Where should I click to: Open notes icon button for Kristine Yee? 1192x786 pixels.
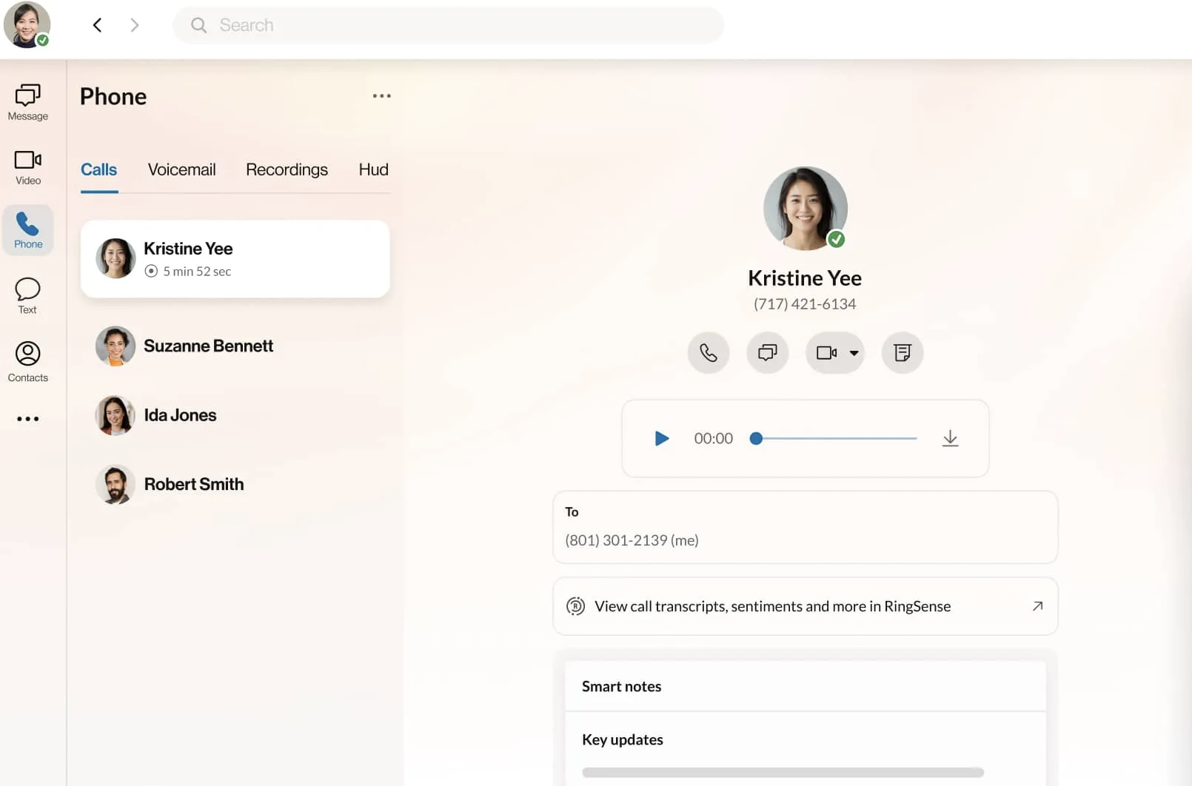[901, 353]
